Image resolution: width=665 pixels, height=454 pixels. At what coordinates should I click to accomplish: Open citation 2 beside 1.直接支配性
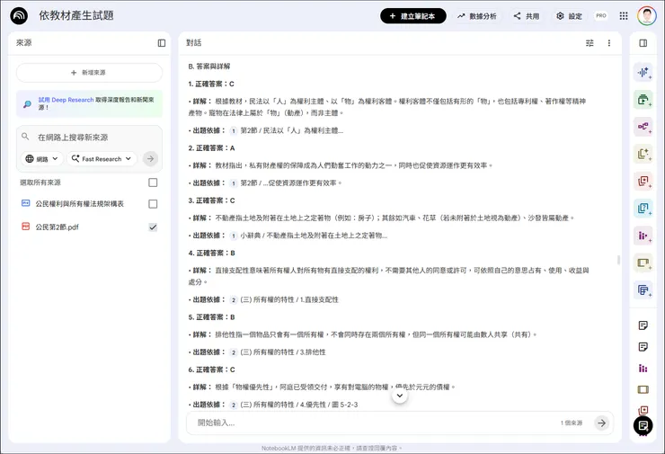(234, 300)
